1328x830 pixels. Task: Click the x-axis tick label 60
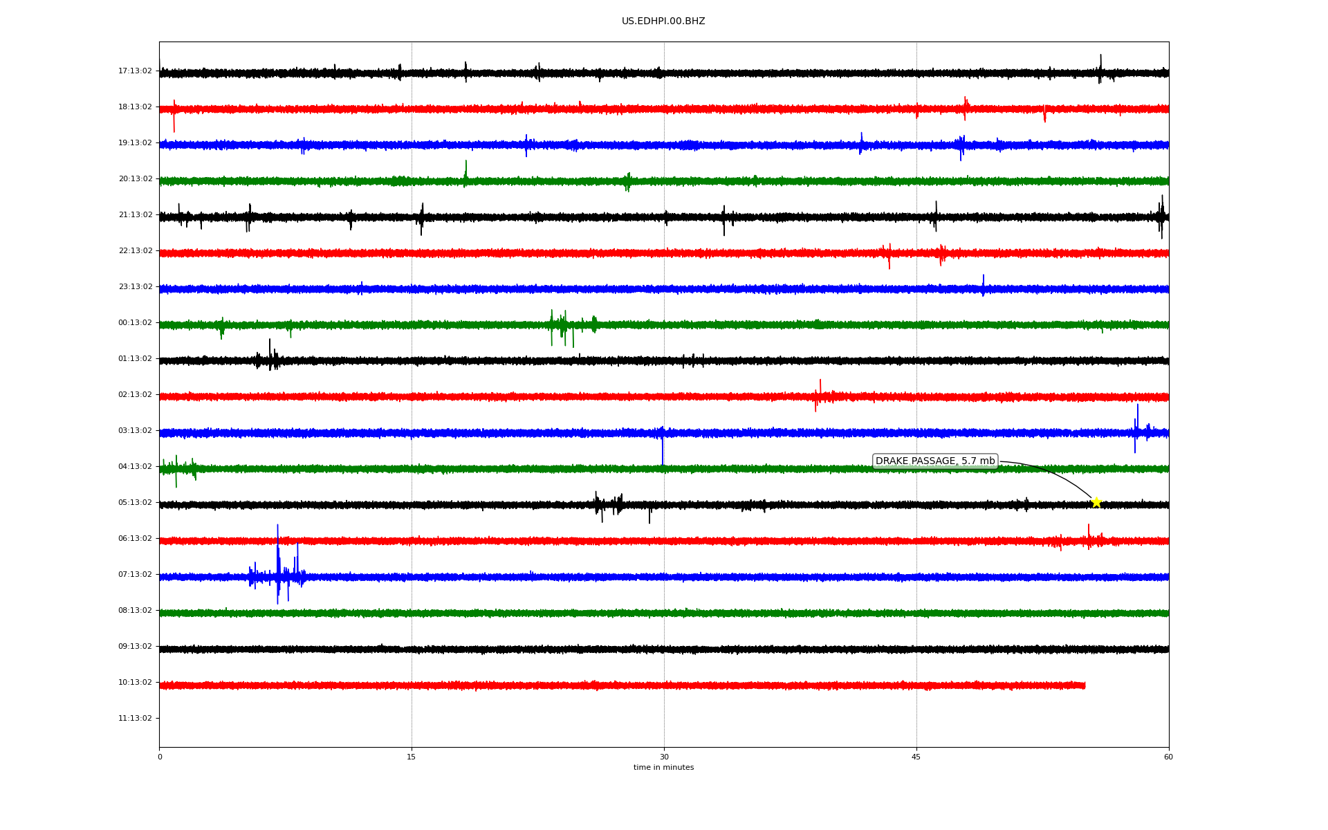point(1168,757)
